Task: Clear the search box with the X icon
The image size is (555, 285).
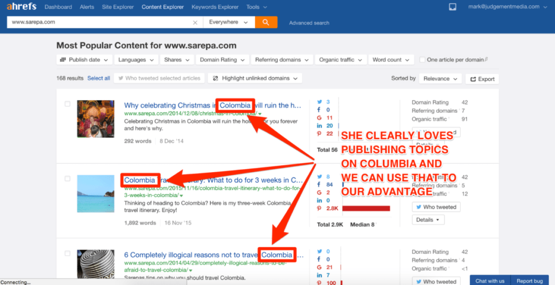Action: pos(195,22)
